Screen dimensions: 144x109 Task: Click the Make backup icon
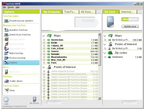point(6,53)
